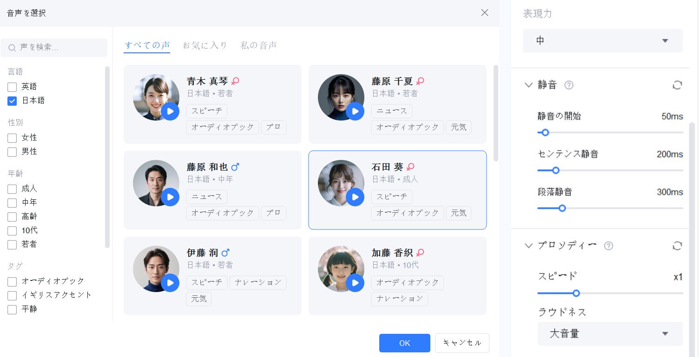Play voice sample for 藤原 千夏
The width and height of the screenshot is (699, 357).
[355, 111]
